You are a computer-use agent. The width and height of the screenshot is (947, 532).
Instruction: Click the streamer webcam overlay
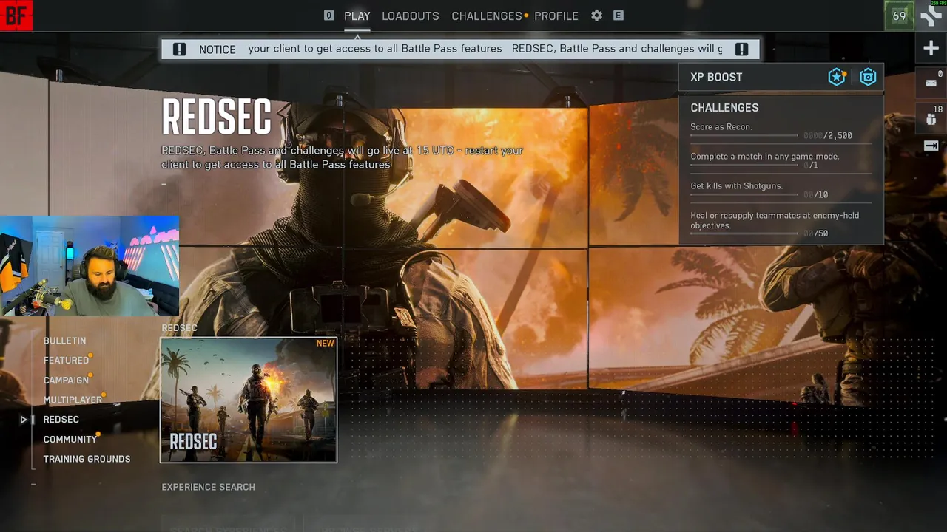pyautogui.click(x=90, y=266)
